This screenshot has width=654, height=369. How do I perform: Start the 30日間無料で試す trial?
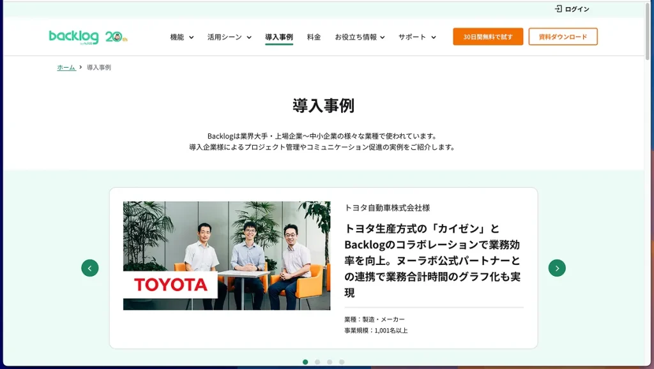tap(488, 36)
